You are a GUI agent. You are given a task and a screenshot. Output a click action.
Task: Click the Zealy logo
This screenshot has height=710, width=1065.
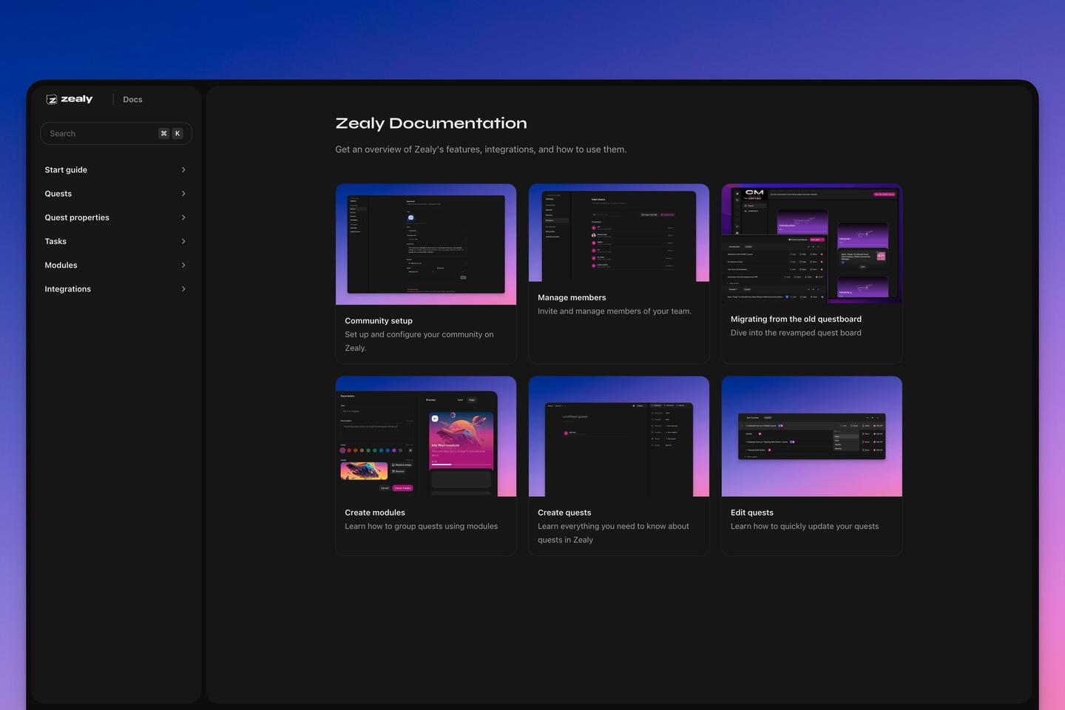click(x=70, y=99)
